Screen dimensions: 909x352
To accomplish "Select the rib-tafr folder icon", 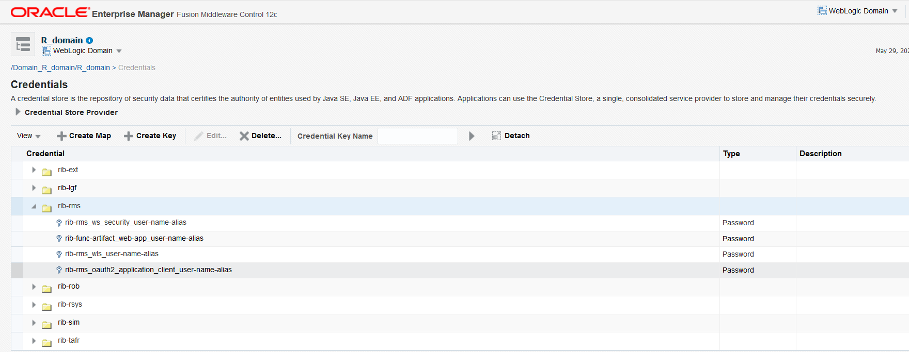I will [46, 342].
